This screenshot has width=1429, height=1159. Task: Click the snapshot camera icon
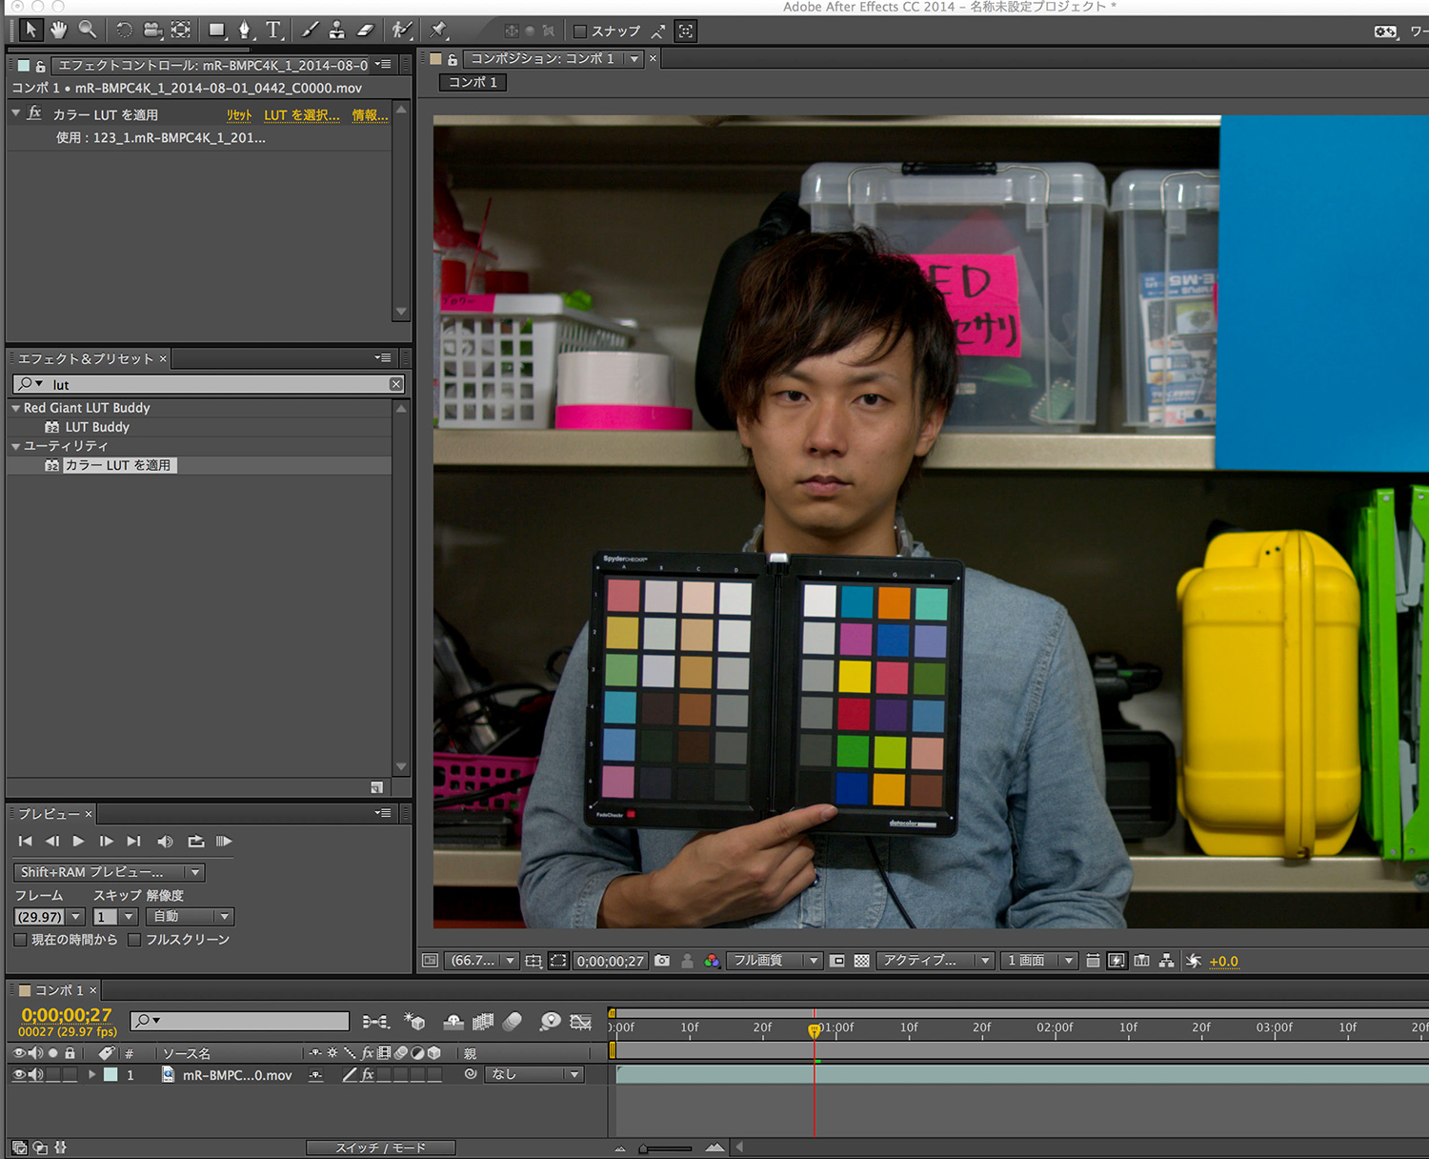[662, 961]
